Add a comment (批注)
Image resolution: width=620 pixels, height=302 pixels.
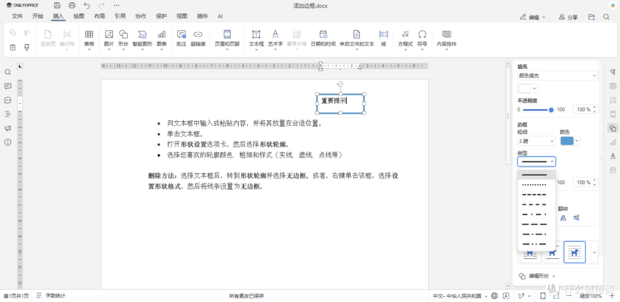coord(181,38)
